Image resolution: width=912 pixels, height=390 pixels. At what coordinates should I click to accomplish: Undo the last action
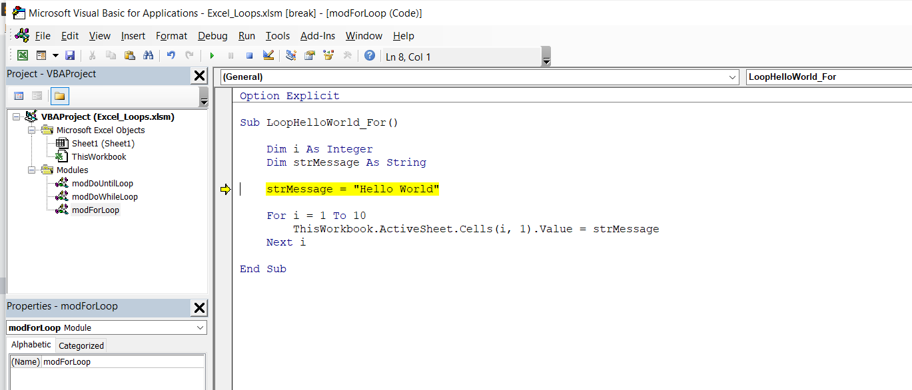coord(171,56)
